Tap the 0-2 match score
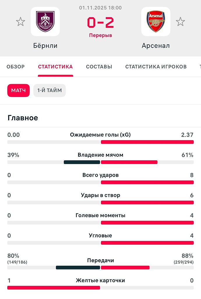This screenshot has width=201, height=299. (x=100, y=23)
